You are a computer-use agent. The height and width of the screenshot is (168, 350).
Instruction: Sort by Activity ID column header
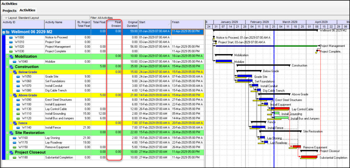tap(23, 24)
